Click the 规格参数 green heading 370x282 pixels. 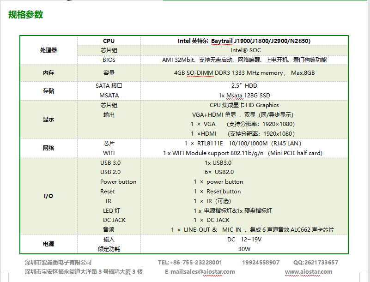25,15
